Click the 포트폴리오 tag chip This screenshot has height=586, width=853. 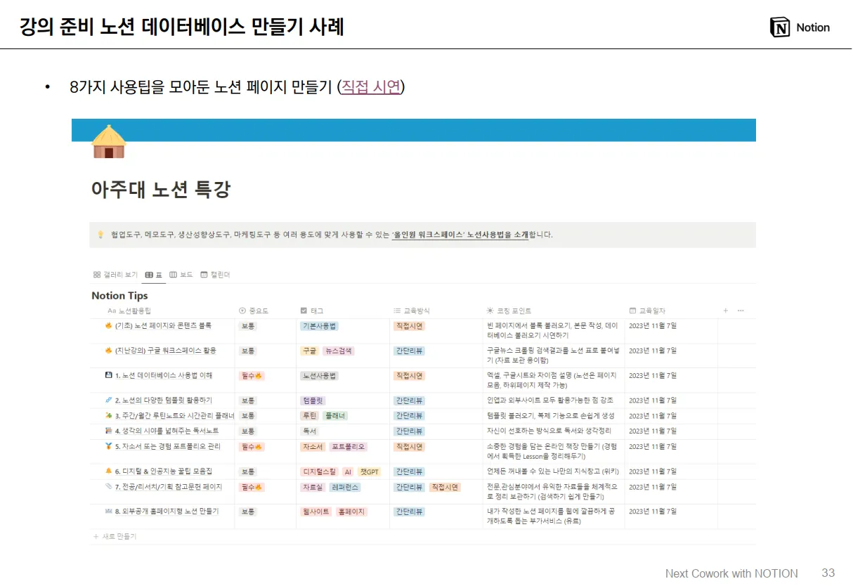coord(349,447)
